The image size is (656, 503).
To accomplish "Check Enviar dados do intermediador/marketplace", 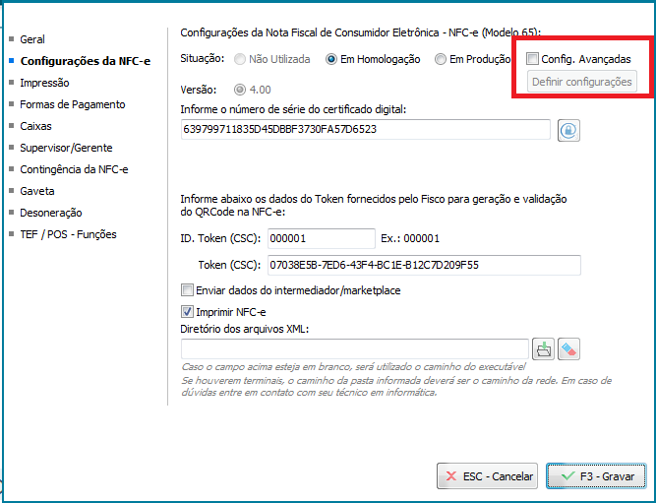I will pyautogui.click(x=187, y=290).
